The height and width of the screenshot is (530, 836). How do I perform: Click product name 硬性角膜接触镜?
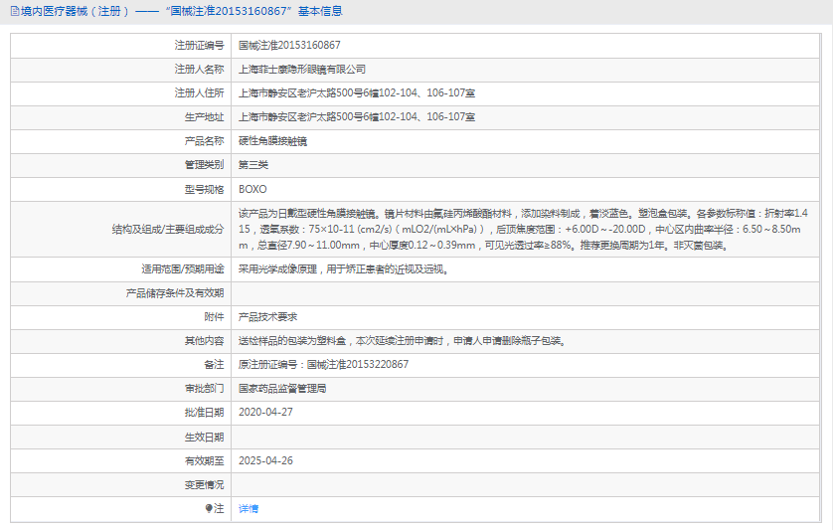[x=272, y=140]
